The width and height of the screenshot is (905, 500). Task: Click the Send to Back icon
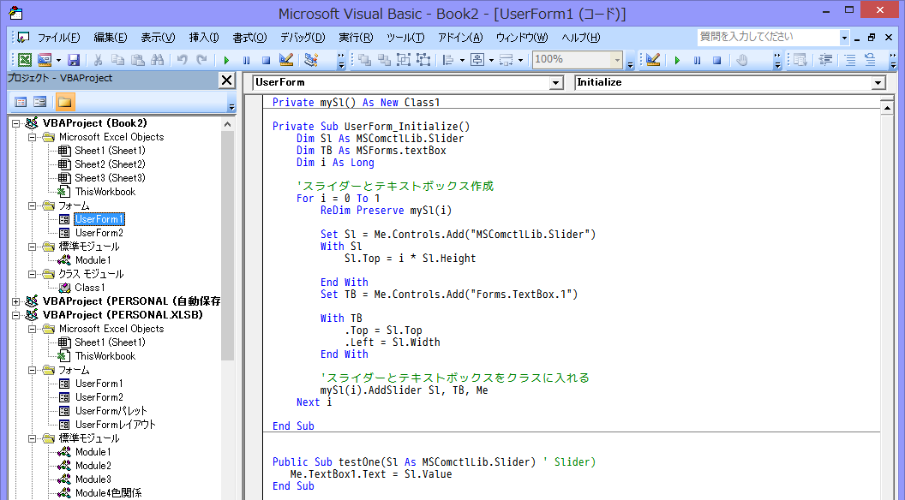pos(384,59)
